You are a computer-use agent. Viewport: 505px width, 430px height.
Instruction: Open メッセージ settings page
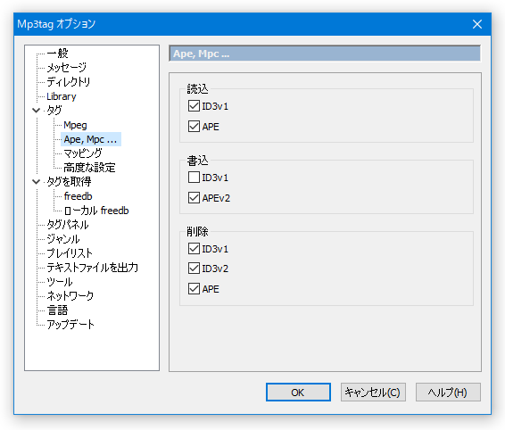coord(66,68)
